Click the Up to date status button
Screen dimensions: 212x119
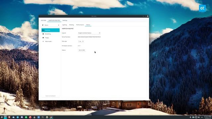pyautogui.click(x=82, y=50)
